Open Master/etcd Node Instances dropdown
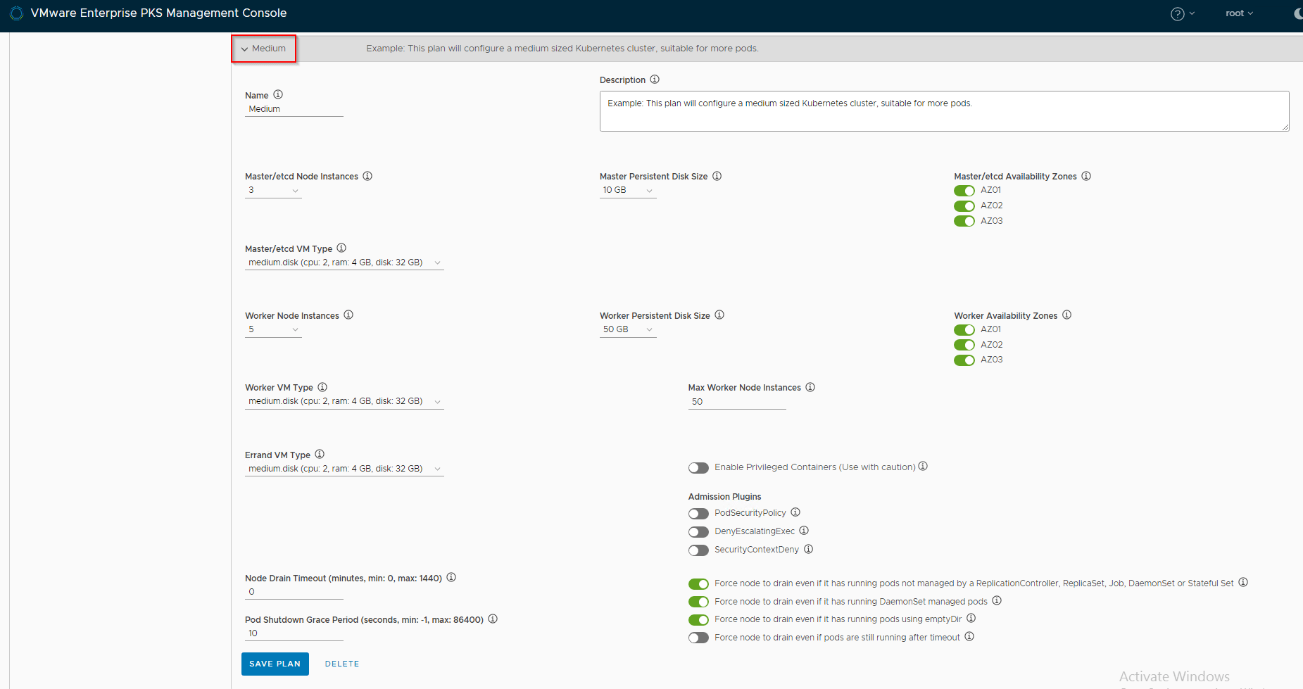The width and height of the screenshot is (1303, 689). 273,191
